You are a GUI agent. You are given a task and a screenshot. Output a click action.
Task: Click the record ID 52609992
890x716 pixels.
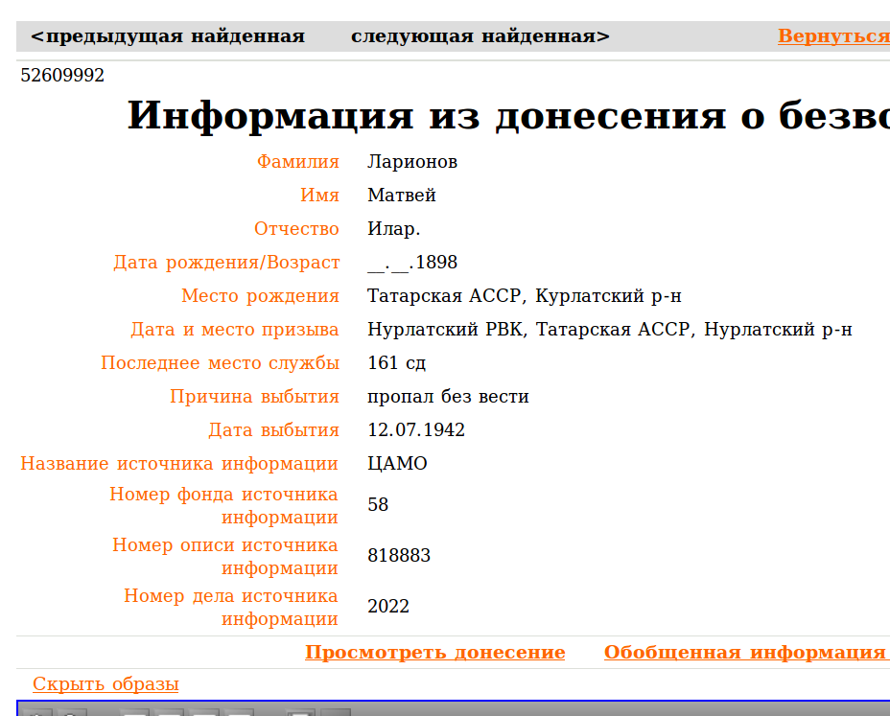pos(62,76)
